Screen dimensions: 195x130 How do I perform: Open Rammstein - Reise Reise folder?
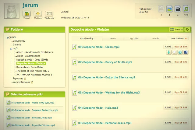(x=30, y=67)
